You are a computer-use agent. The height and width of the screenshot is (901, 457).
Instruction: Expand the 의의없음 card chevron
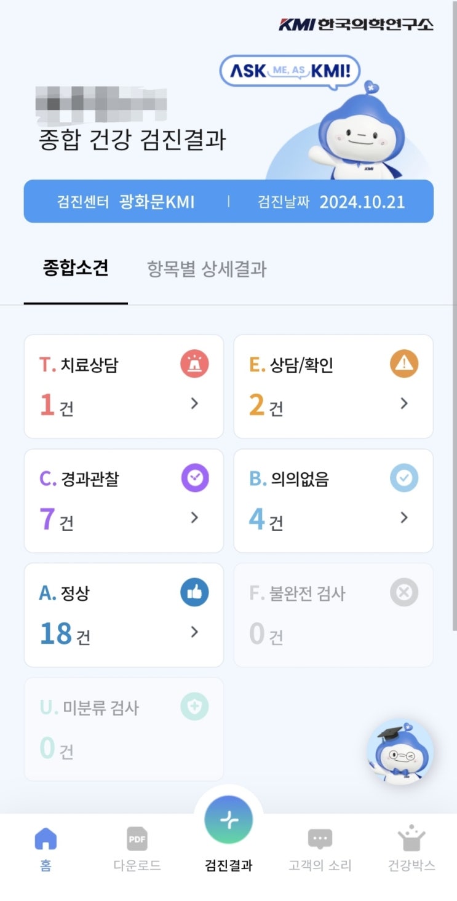pyautogui.click(x=404, y=518)
